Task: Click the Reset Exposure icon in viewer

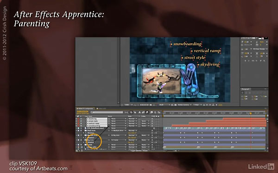Action: pos(216,105)
